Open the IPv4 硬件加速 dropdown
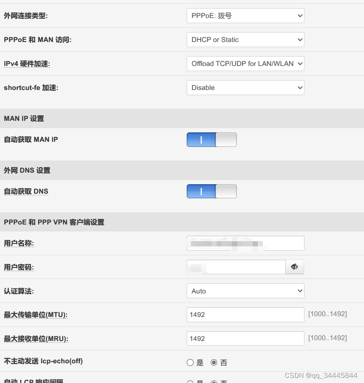The width and height of the screenshot is (364, 383). [x=245, y=63]
